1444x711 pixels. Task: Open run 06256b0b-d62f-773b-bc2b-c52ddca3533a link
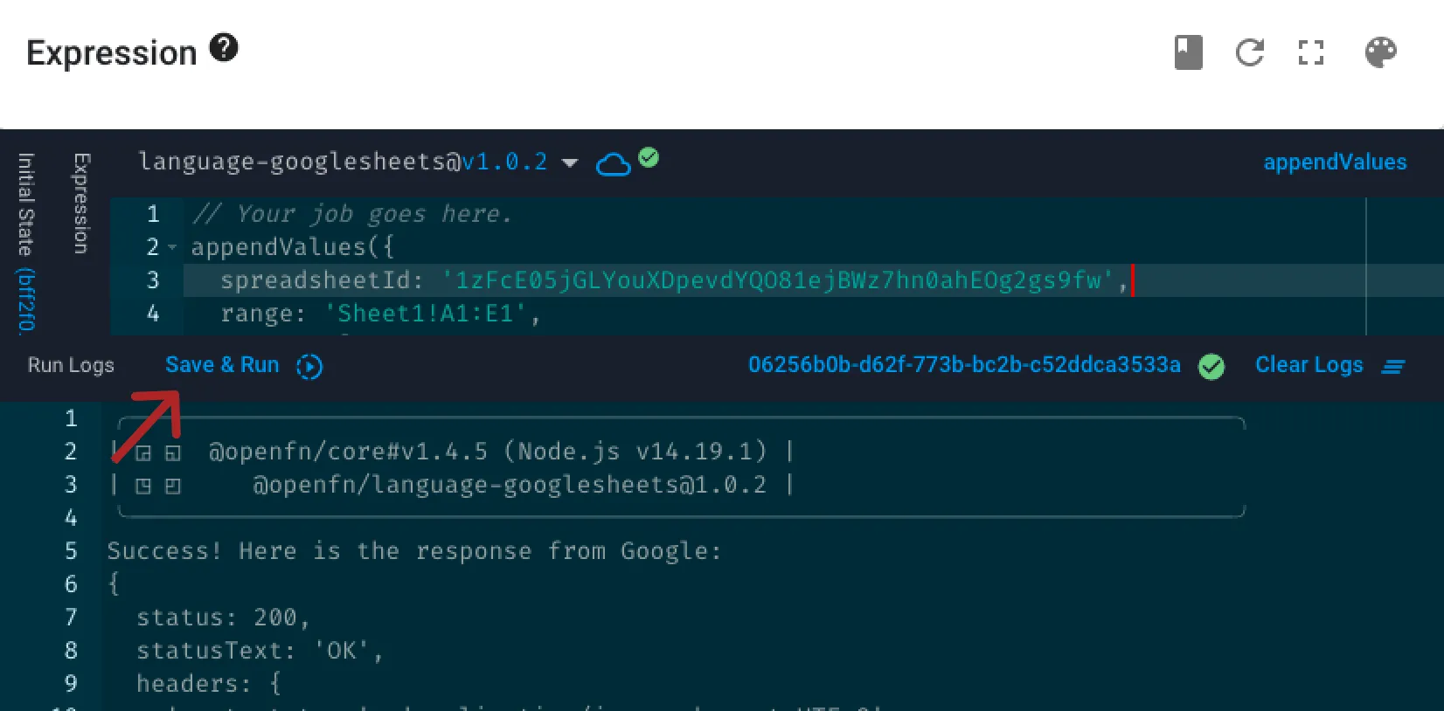pos(964,365)
